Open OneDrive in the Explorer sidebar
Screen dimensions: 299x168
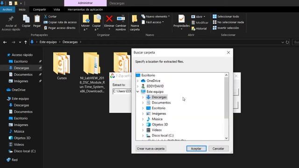16,90
